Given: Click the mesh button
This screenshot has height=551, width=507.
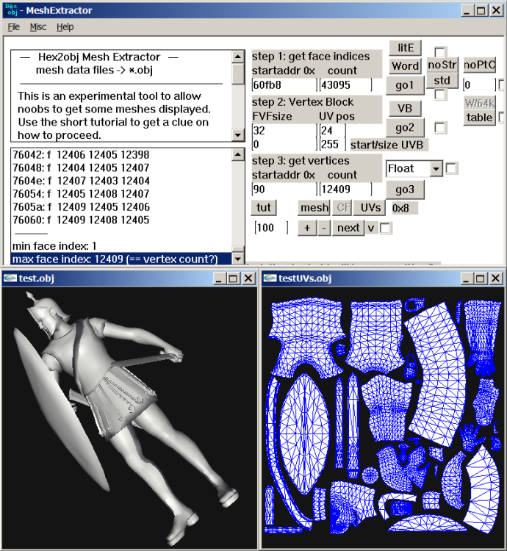Looking at the screenshot, I should (314, 208).
